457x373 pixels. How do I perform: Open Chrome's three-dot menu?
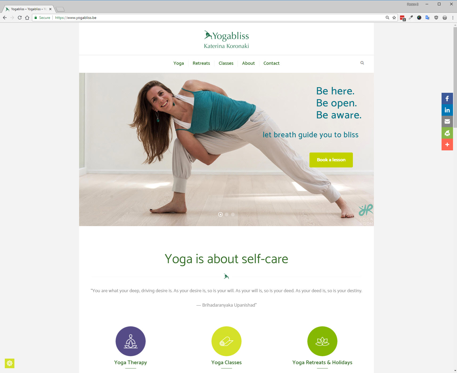tap(453, 18)
